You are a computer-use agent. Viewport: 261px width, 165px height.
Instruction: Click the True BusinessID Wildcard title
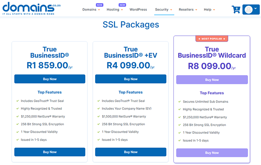(212, 52)
